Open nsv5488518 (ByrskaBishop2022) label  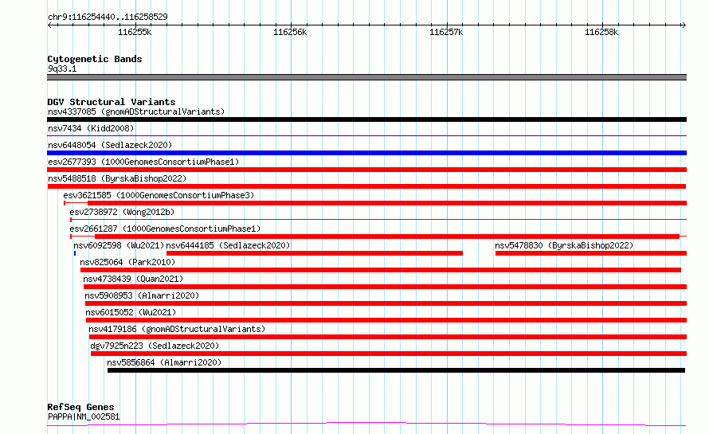tap(117, 178)
